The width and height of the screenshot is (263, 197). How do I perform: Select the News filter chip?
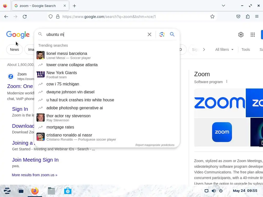click(14, 50)
